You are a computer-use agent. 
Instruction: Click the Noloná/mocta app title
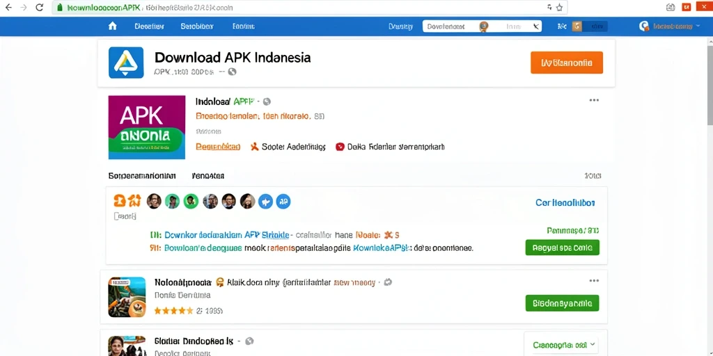click(183, 282)
